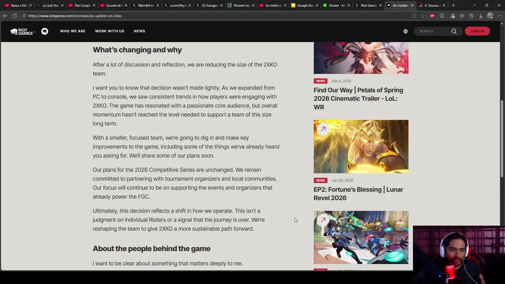
Task: Open browser history clock icon
Action: click(x=471, y=16)
